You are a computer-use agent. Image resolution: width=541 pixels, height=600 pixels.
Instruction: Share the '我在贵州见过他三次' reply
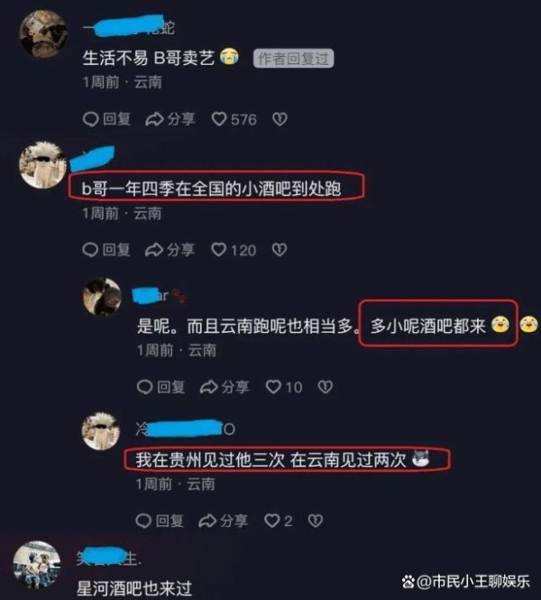tap(224, 521)
